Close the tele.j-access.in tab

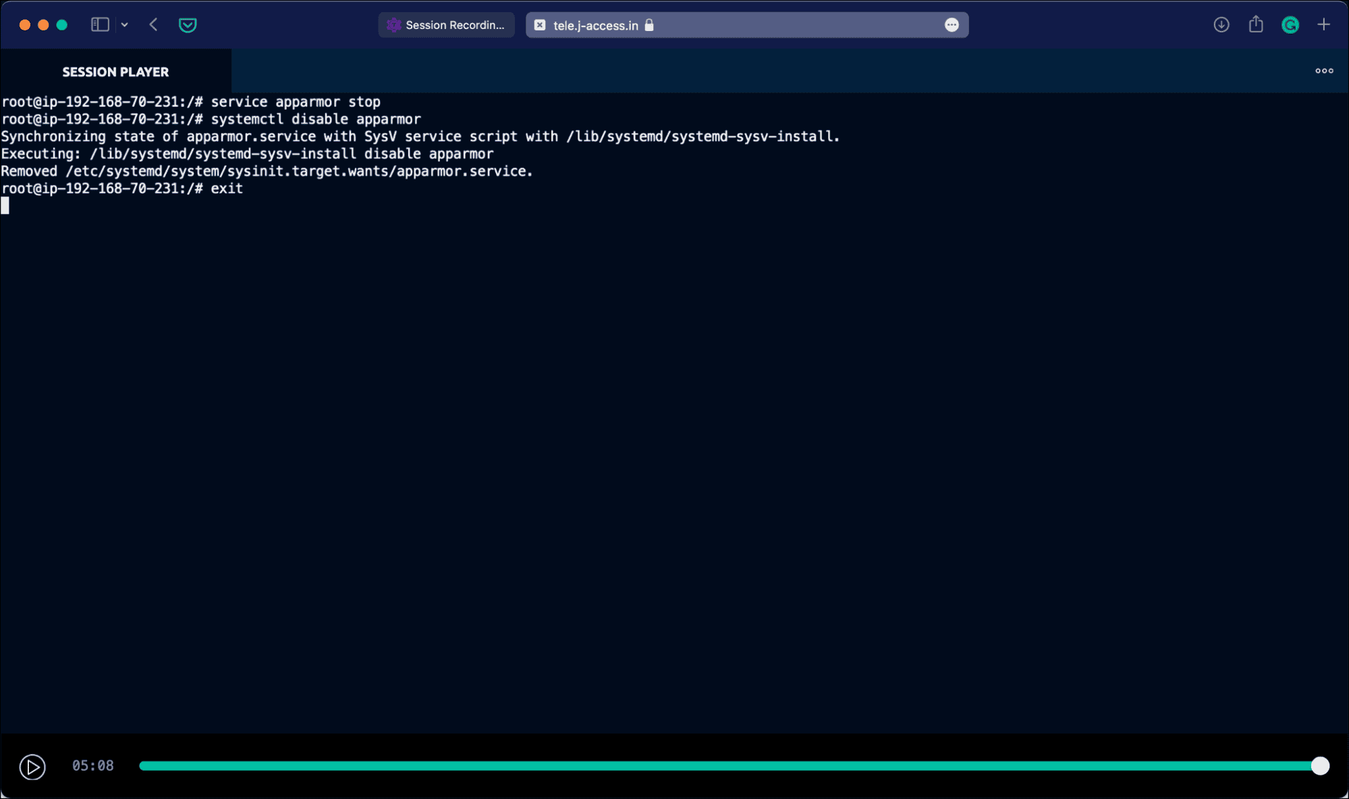click(x=540, y=25)
